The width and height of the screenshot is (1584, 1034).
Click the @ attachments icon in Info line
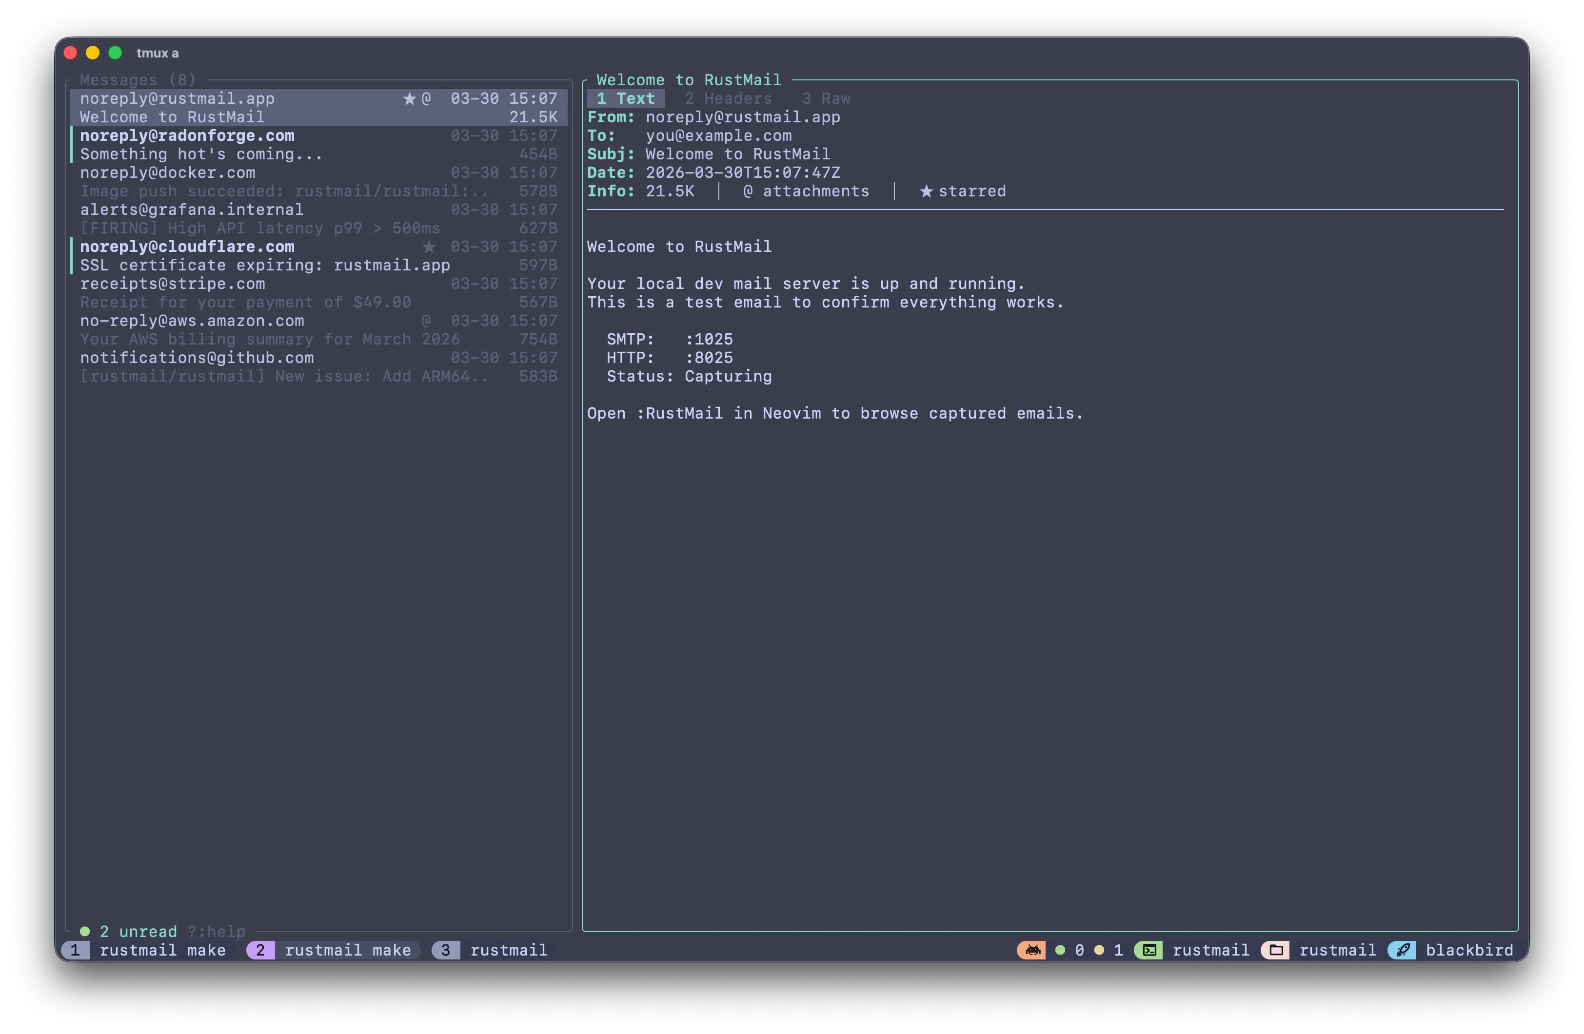coord(748,191)
